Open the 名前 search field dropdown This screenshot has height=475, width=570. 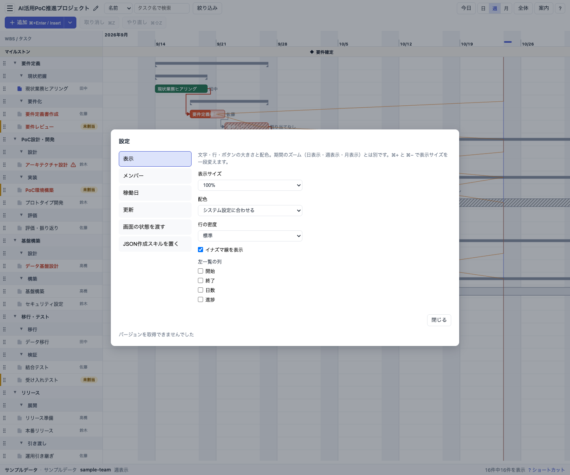118,8
